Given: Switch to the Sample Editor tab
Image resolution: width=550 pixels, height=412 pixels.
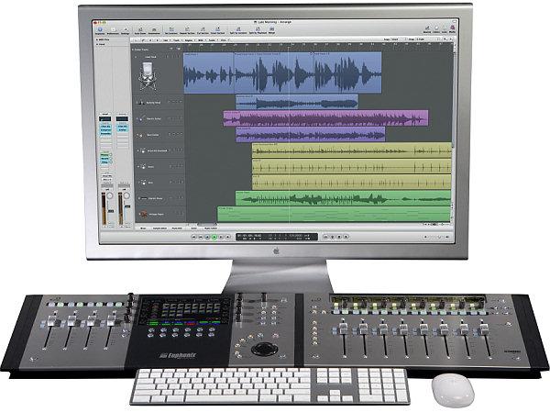Looking at the screenshot, I should click(x=159, y=228).
